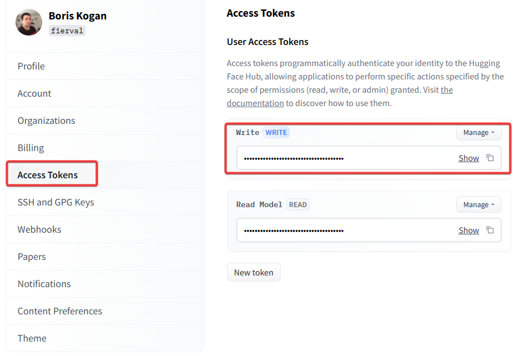
Task: Open the Profile settings page
Action: tap(31, 66)
